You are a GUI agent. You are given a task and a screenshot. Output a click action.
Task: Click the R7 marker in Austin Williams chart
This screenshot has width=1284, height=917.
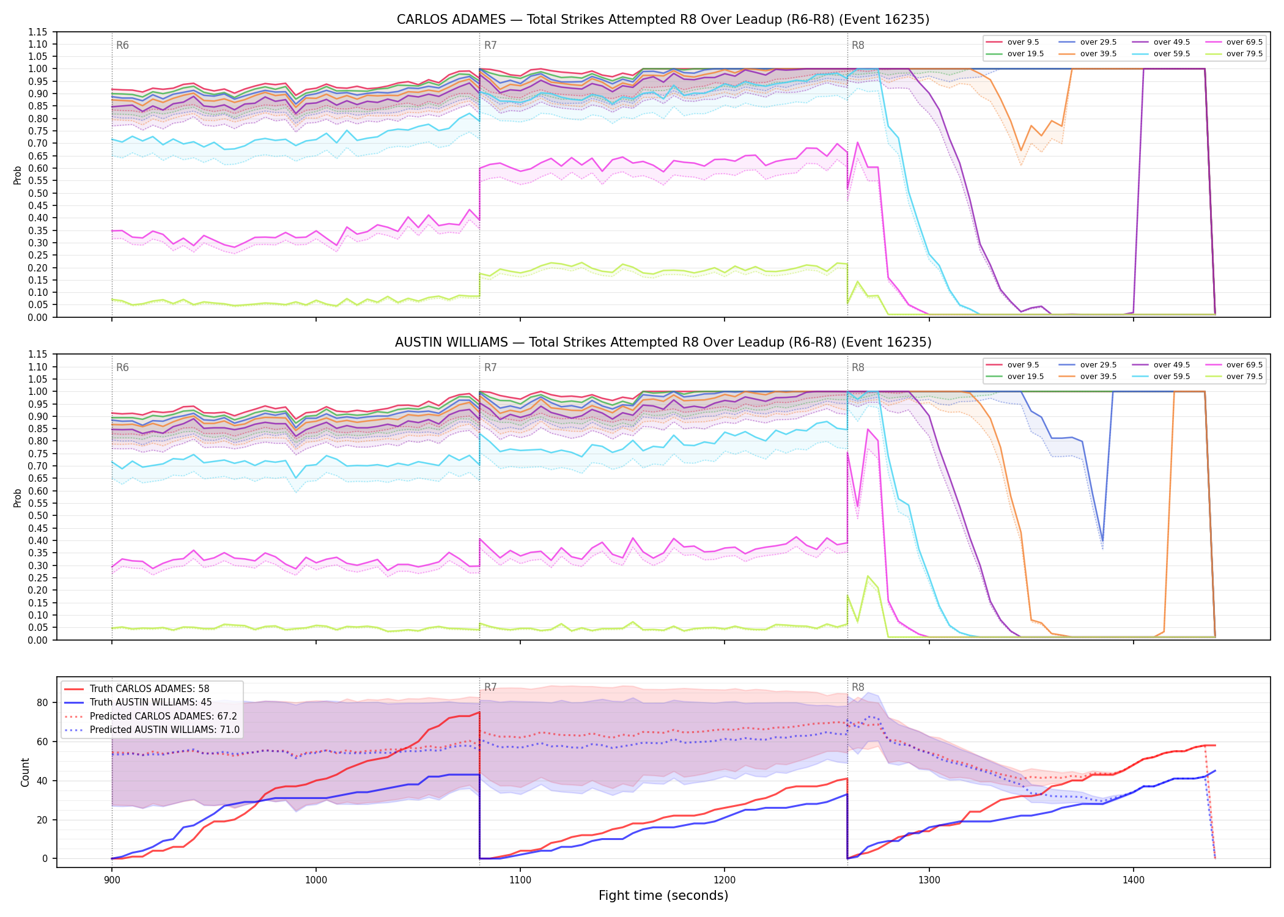[x=490, y=368]
